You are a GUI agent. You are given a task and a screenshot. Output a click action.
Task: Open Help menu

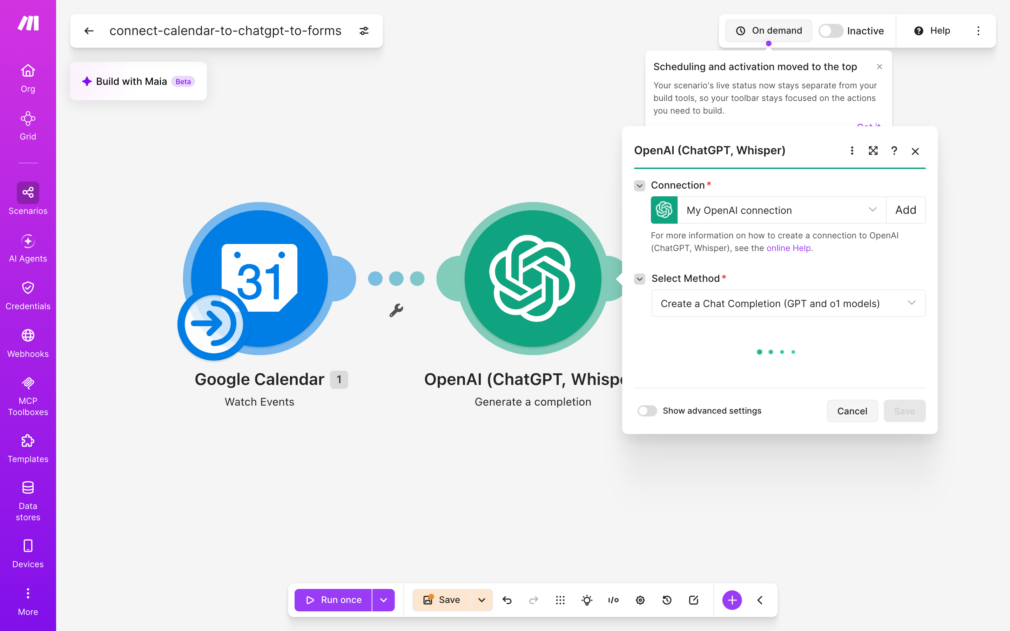(x=932, y=31)
